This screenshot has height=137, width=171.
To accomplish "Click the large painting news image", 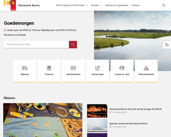I will [x=43, y=120].
